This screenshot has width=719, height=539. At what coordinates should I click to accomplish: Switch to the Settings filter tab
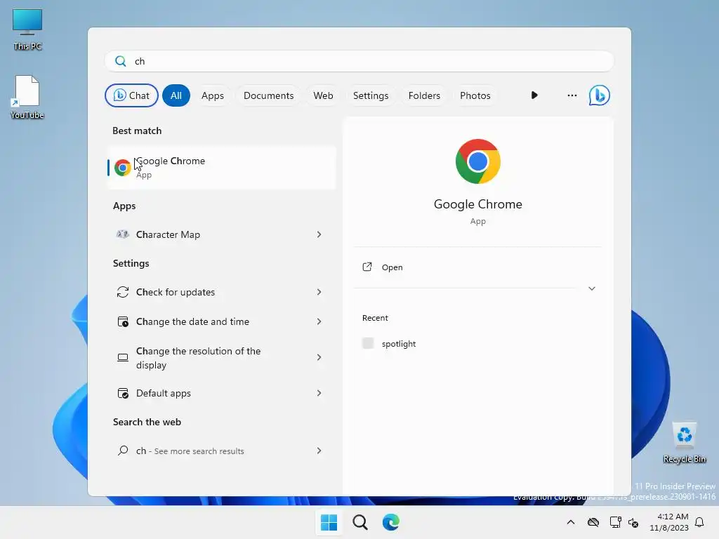tap(371, 95)
